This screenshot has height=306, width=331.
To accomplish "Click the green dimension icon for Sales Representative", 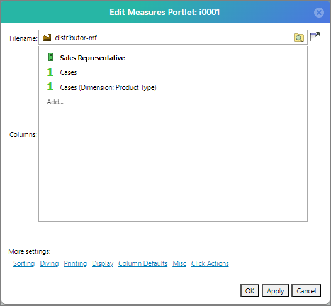I will [x=50, y=57].
